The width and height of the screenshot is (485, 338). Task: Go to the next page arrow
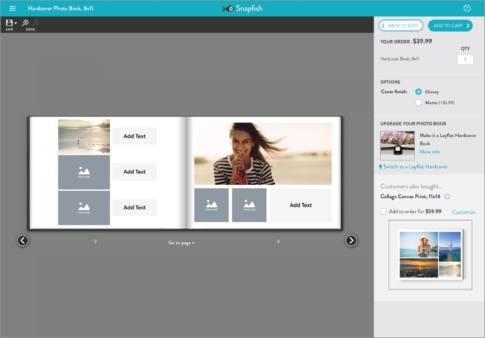pos(351,240)
